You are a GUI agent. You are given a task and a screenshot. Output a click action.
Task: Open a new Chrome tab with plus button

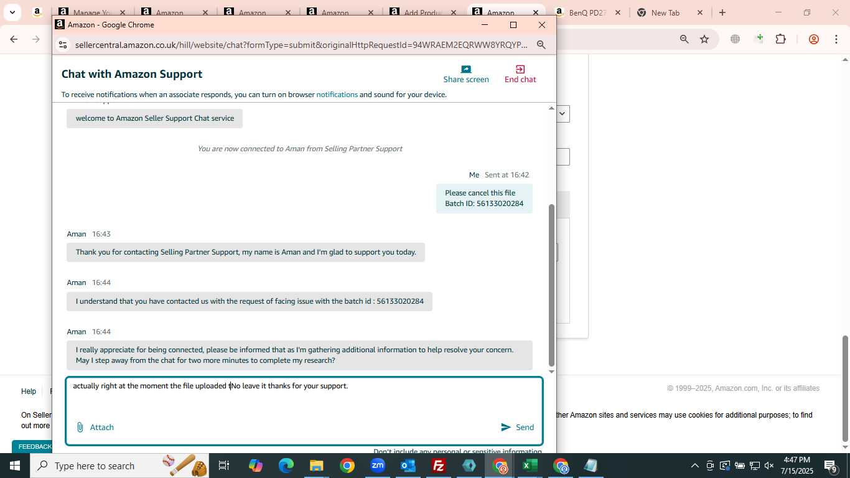(x=722, y=12)
